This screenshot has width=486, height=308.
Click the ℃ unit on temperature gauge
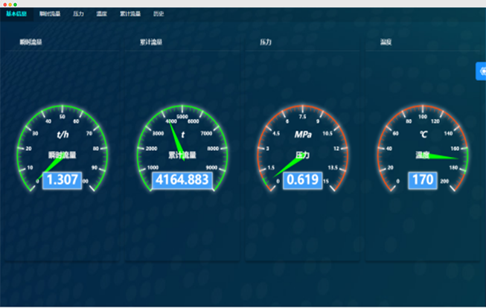click(x=423, y=135)
